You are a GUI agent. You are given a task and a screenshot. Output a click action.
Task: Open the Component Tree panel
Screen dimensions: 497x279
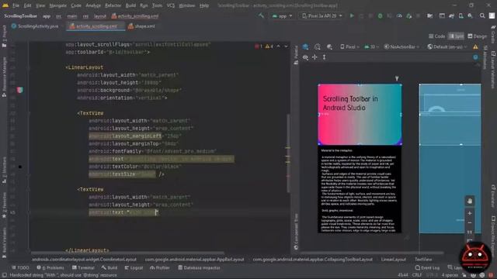tap(296, 232)
